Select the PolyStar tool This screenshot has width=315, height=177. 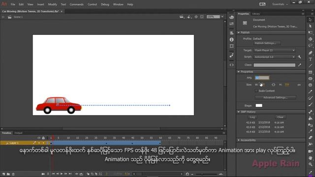pyautogui.click(x=310, y=85)
